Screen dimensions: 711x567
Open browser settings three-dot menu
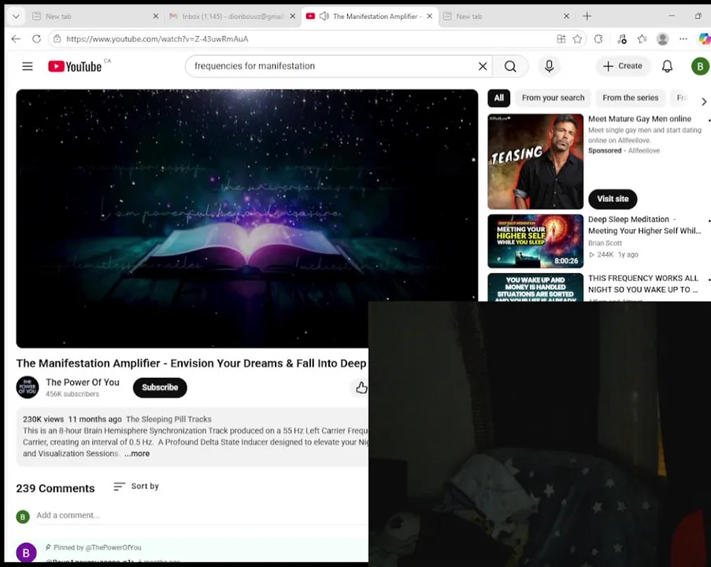pyautogui.click(x=683, y=39)
